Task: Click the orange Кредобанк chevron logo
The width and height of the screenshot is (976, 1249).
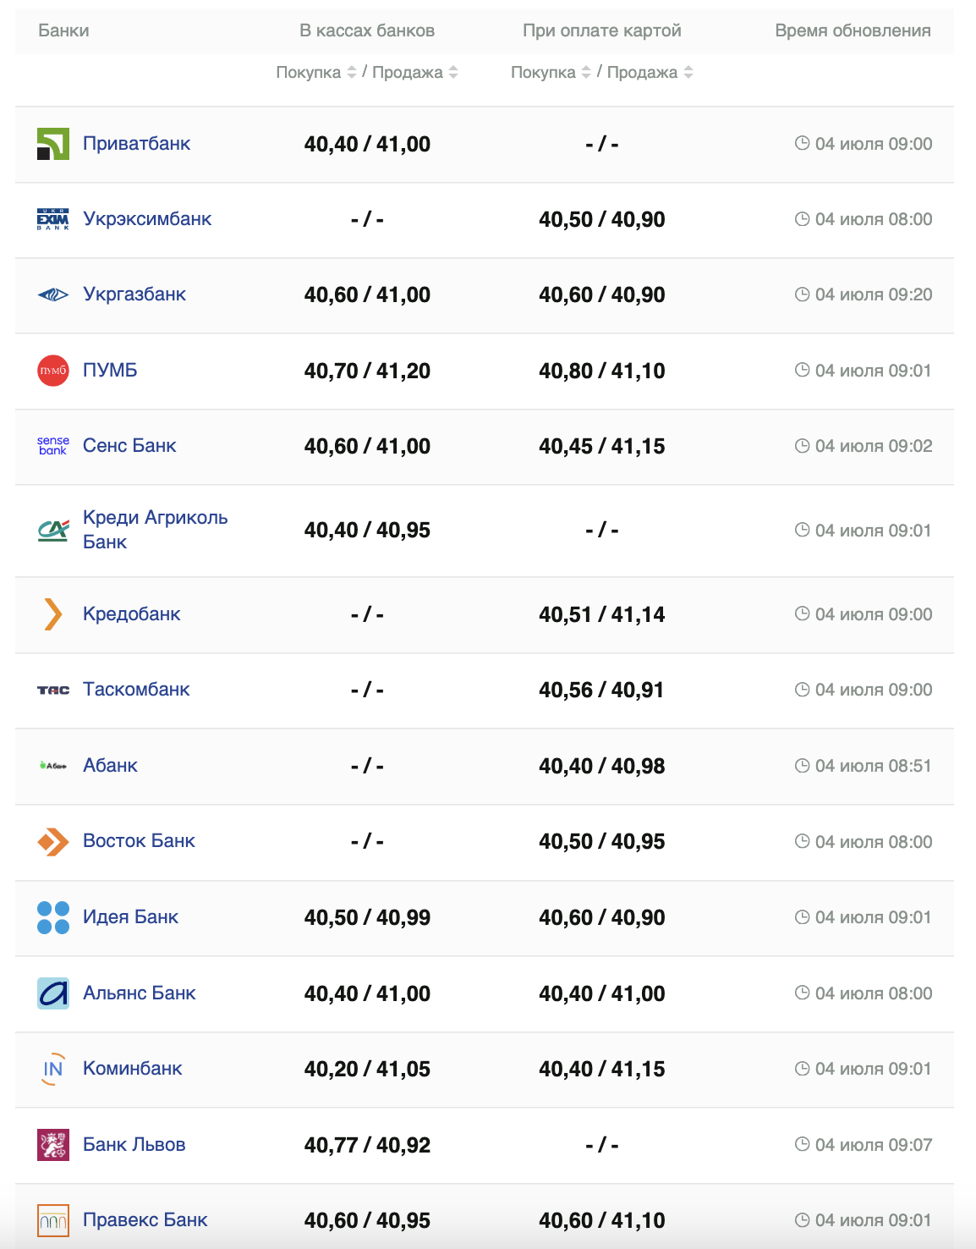Action: pos(53,614)
